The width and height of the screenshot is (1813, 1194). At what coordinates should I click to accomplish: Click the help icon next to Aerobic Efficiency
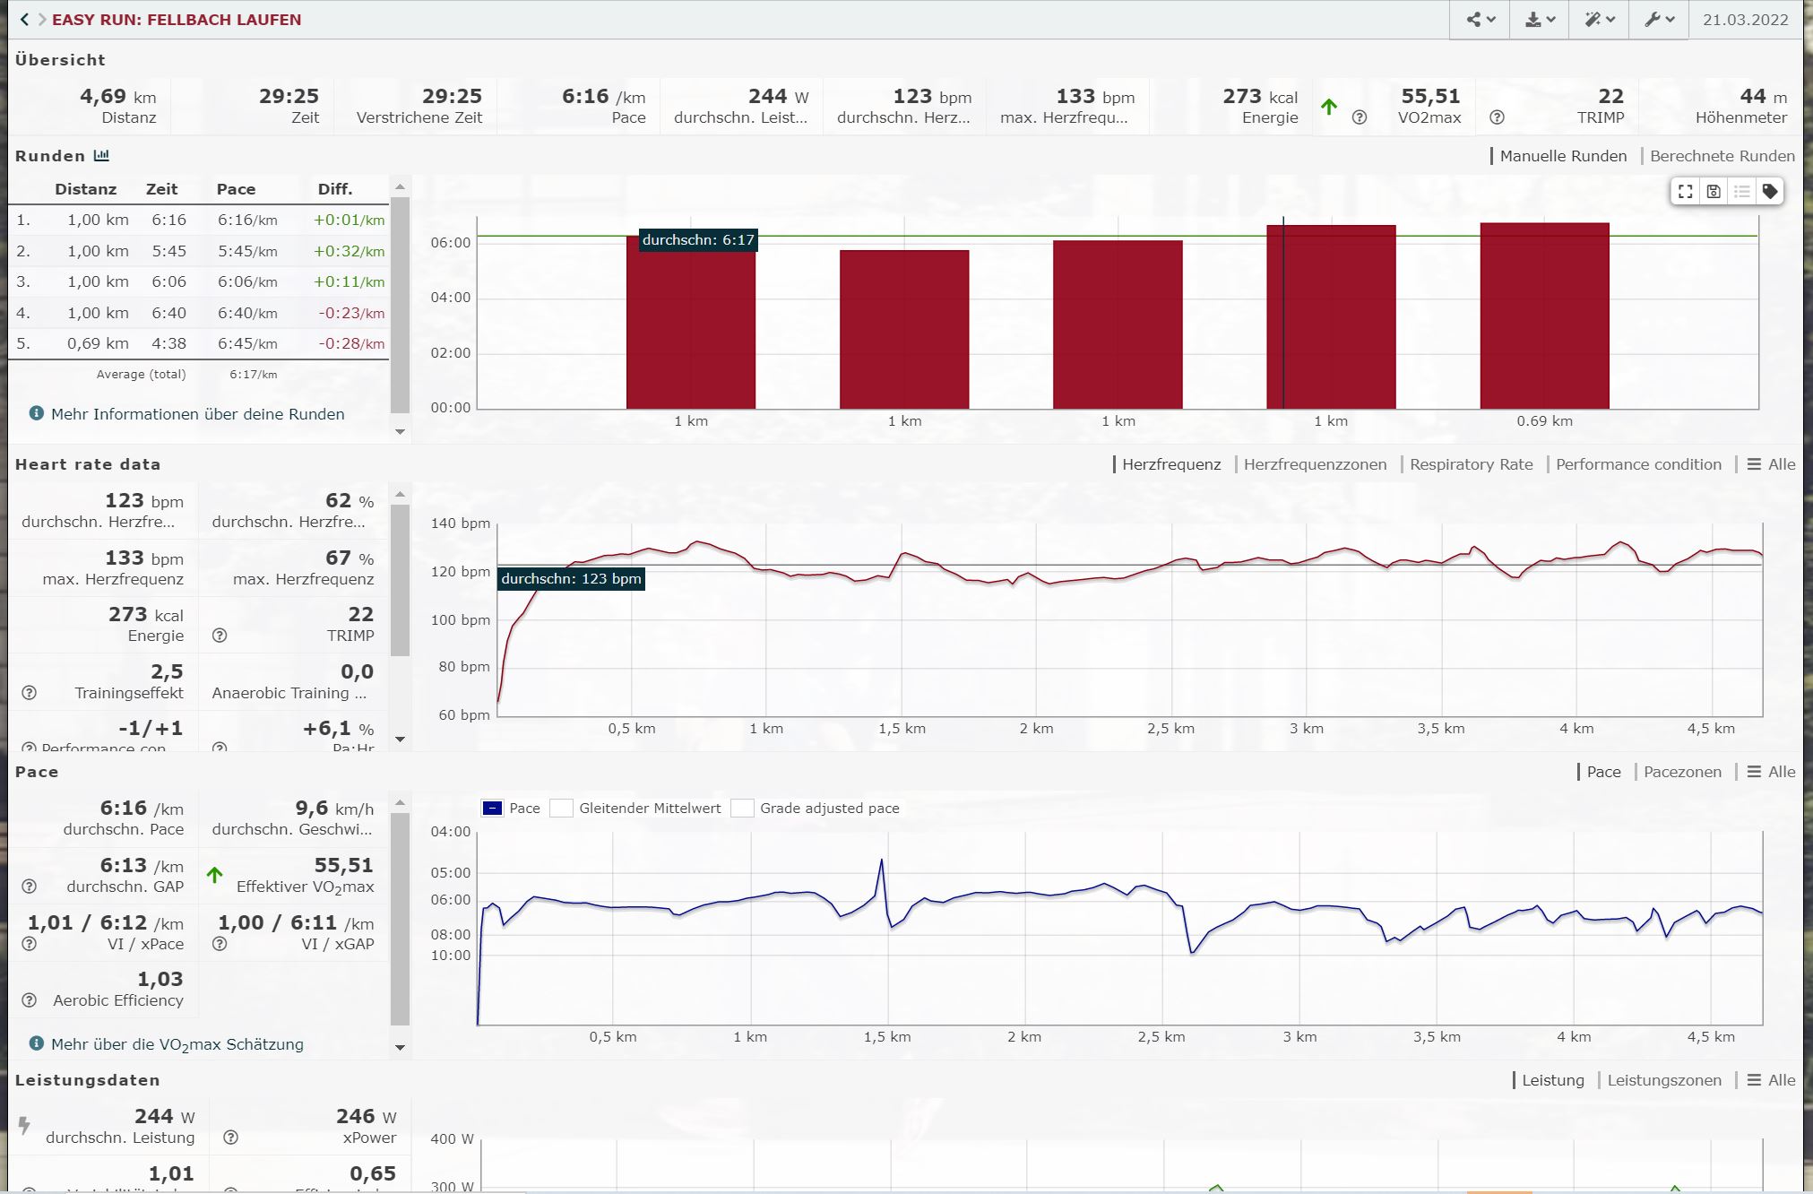(x=30, y=1000)
